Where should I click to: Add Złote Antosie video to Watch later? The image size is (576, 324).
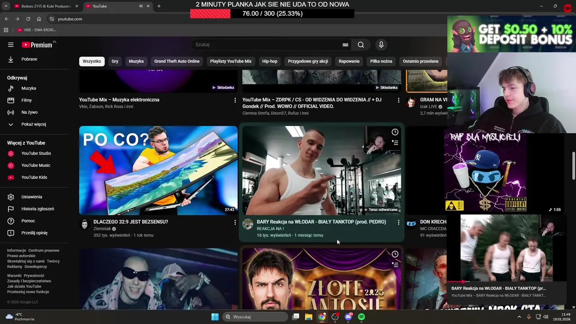point(395,254)
